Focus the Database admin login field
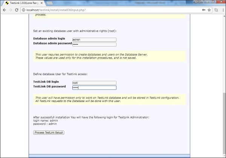This screenshot has height=158, width=226. point(94,39)
